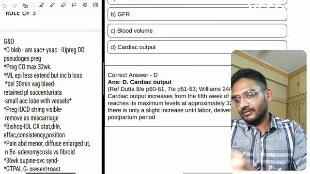The image size is (310, 174).
Task: Select the Eraser tool
Action: pos(63,5)
